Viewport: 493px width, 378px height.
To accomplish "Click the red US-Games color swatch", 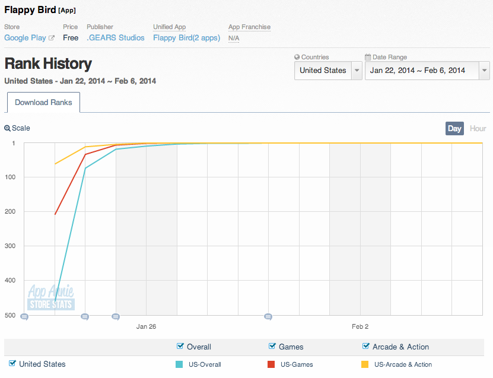I will (271, 364).
